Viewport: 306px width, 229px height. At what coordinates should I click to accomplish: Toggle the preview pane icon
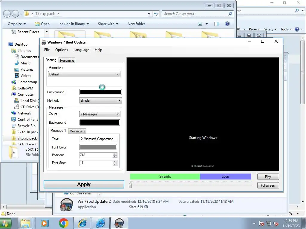coord(217,24)
